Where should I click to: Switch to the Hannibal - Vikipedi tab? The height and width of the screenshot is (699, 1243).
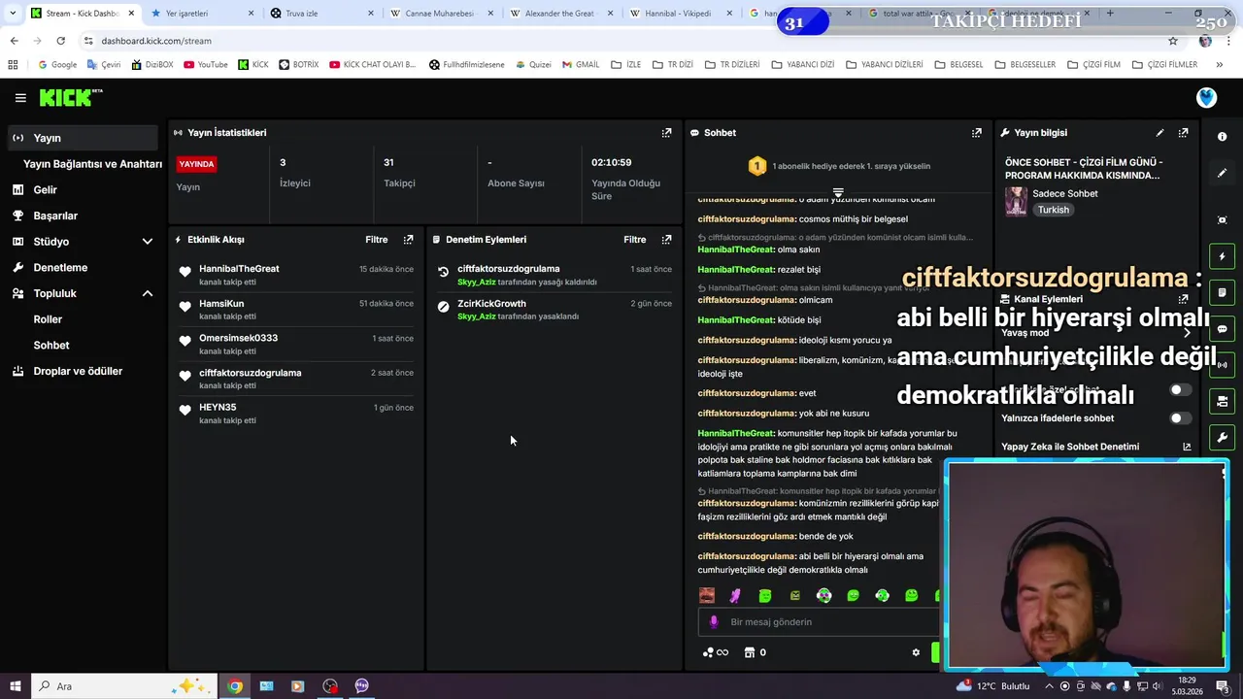coord(680,14)
